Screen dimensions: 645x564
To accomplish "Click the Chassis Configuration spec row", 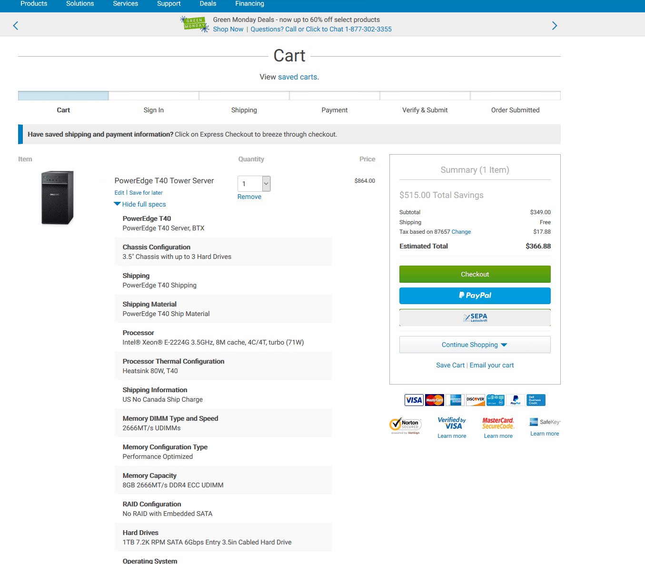I will tap(223, 252).
